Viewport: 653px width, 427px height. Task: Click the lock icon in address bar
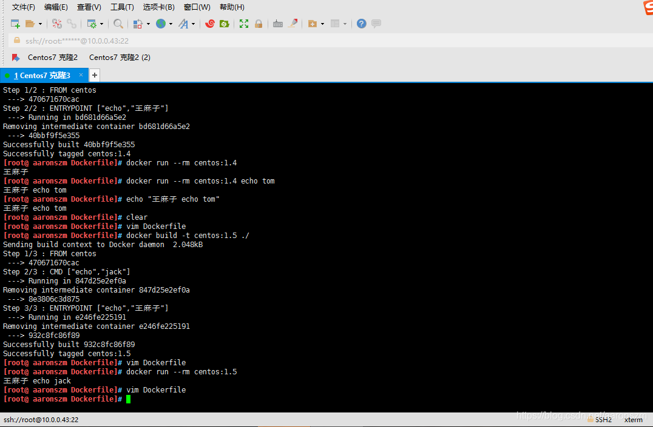click(x=17, y=41)
